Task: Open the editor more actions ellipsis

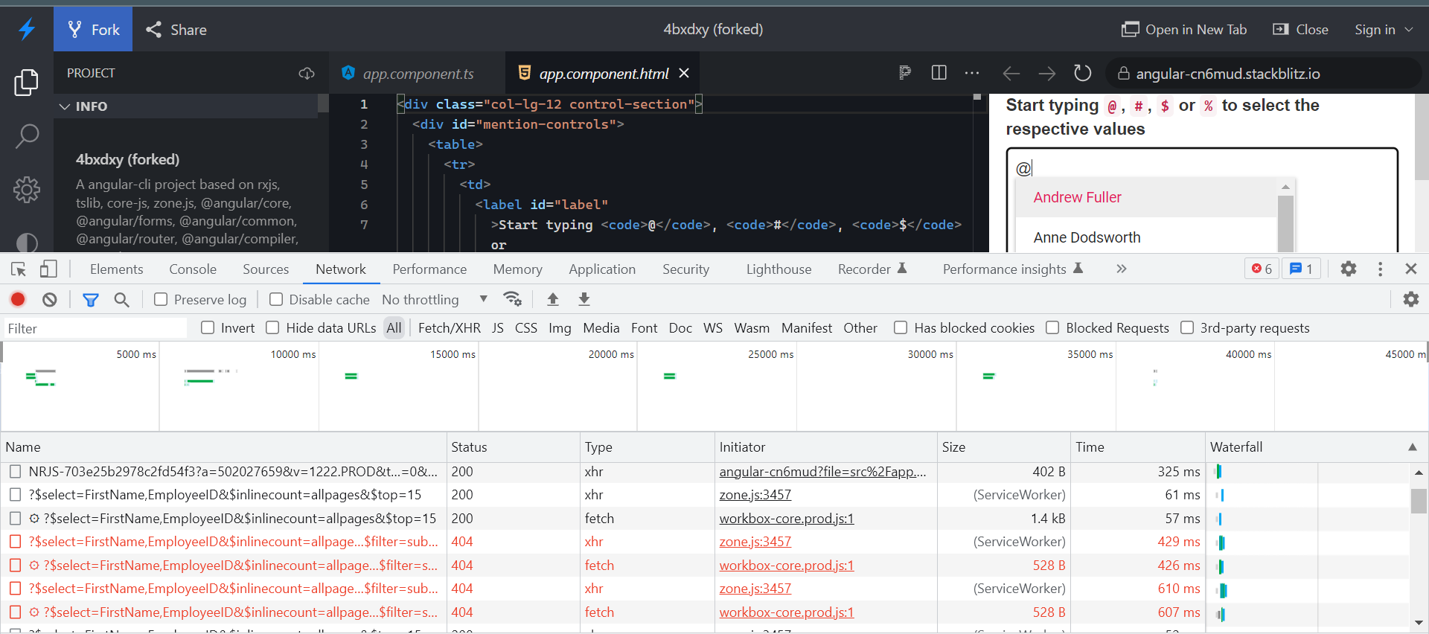Action: point(972,73)
